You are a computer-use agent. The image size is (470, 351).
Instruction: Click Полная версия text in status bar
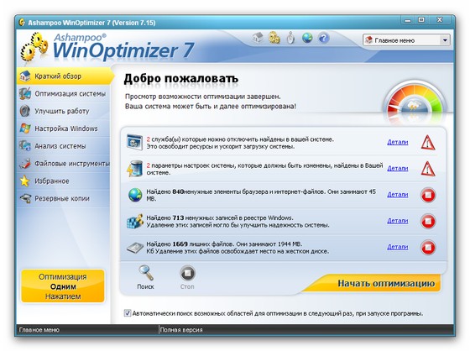(x=181, y=330)
